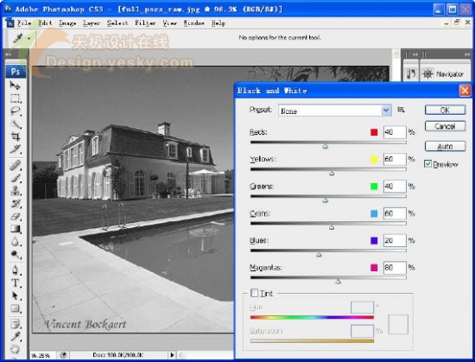Open the Filter menu

[145, 23]
